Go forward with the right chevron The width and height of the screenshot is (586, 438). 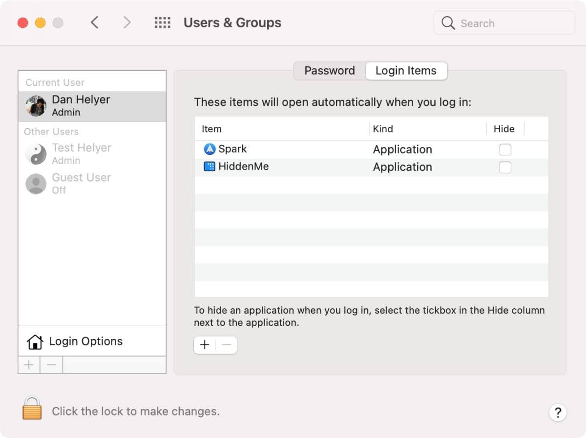(x=127, y=23)
